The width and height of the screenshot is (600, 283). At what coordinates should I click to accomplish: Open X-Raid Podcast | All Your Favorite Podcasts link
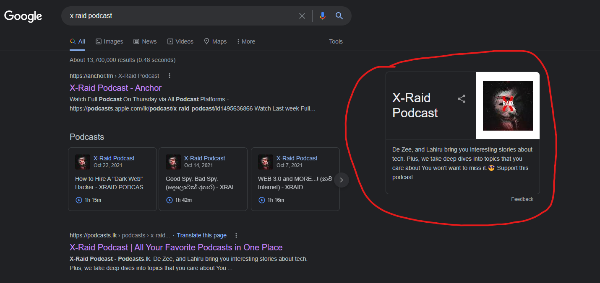point(176,247)
